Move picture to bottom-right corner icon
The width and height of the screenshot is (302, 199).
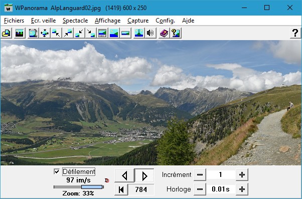[x=91, y=33]
